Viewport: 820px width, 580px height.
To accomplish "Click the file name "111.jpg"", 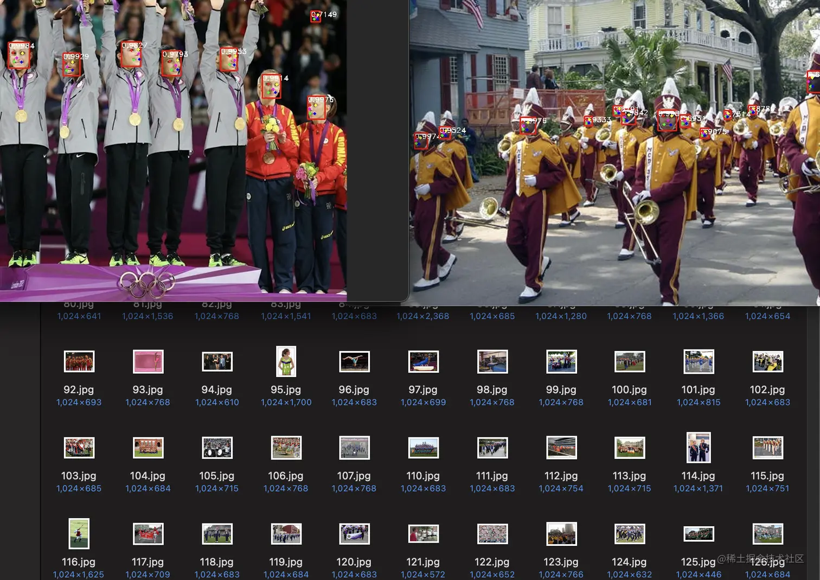I will (x=492, y=476).
